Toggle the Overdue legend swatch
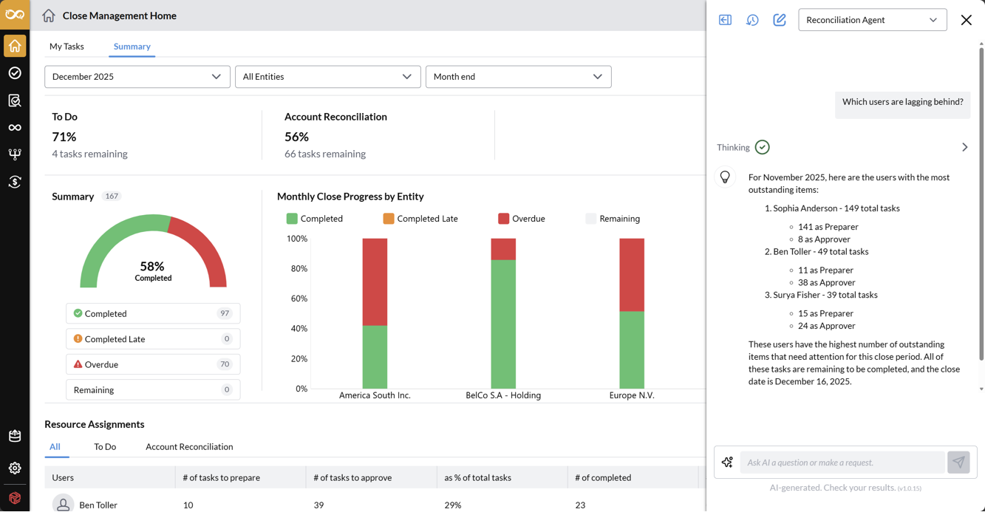This screenshot has width=985, height=532. coord(504,219)
